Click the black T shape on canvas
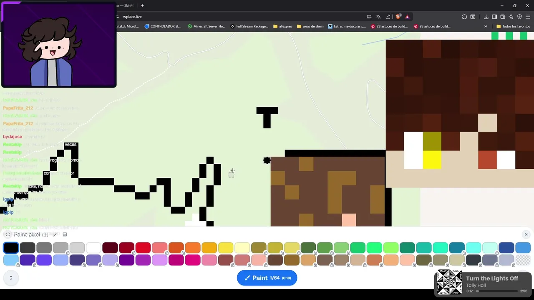This screenshot has height=300, width=534. (267, 117)
